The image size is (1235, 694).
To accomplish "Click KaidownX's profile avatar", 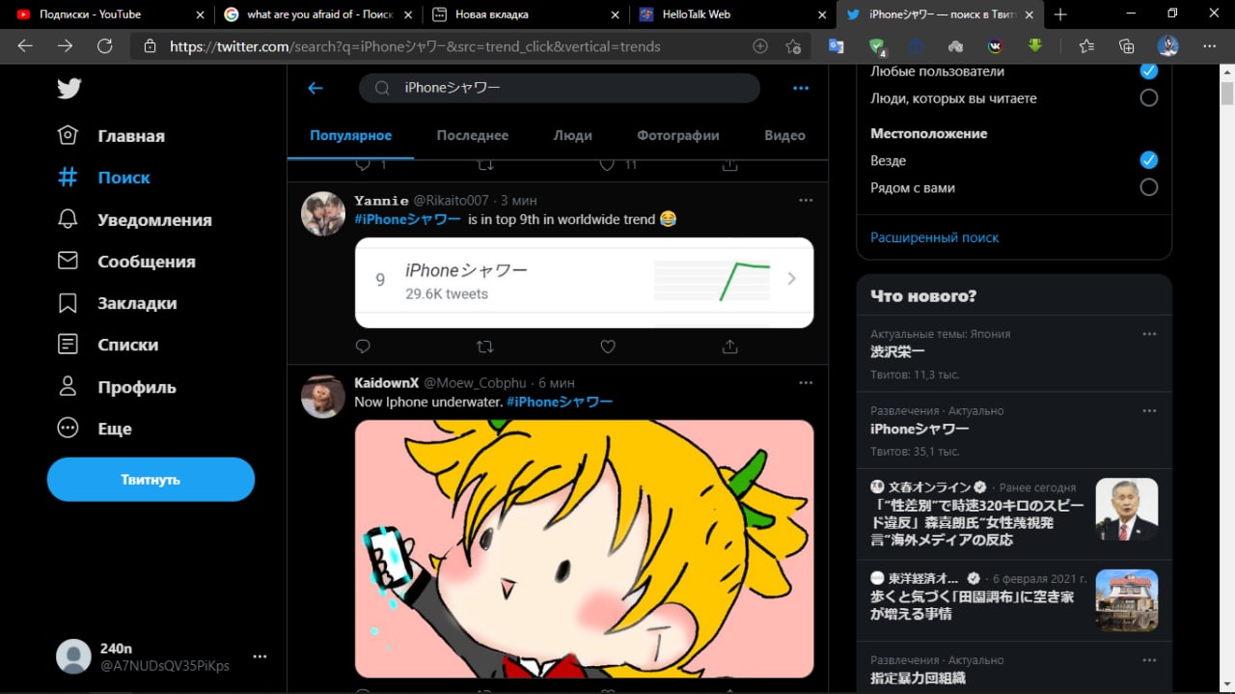I will pyautogui.click(x=323, y=396).
